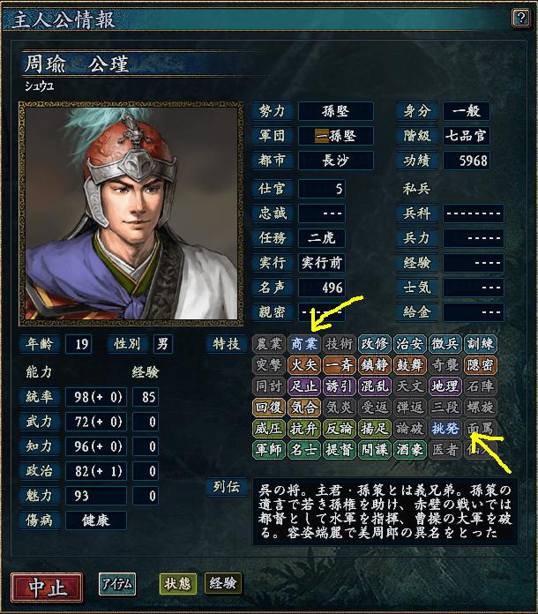Viewport: 538px width, 614px height.
Task: Select the 訓練 skill badge
Action: click(x=481, y=344)
